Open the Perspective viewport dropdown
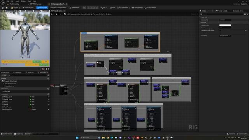 9,11
